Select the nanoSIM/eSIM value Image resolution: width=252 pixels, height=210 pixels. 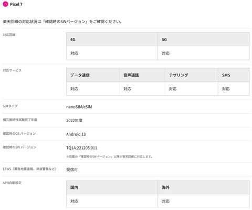pyautogui.click(x=79, y=107)
